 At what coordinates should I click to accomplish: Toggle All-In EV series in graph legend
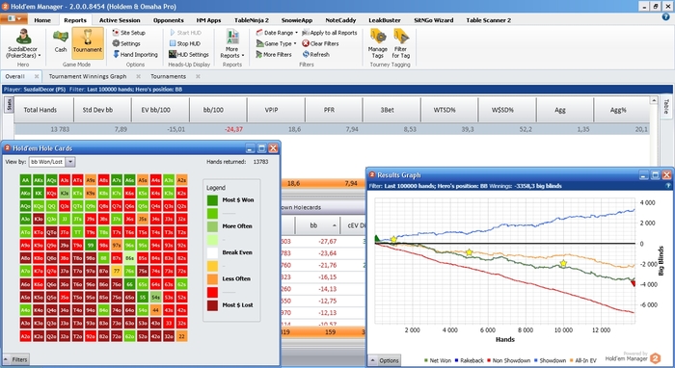(583, 360)
